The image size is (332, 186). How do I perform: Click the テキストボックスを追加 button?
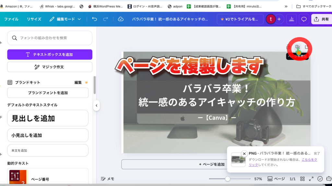click(50, 55)
